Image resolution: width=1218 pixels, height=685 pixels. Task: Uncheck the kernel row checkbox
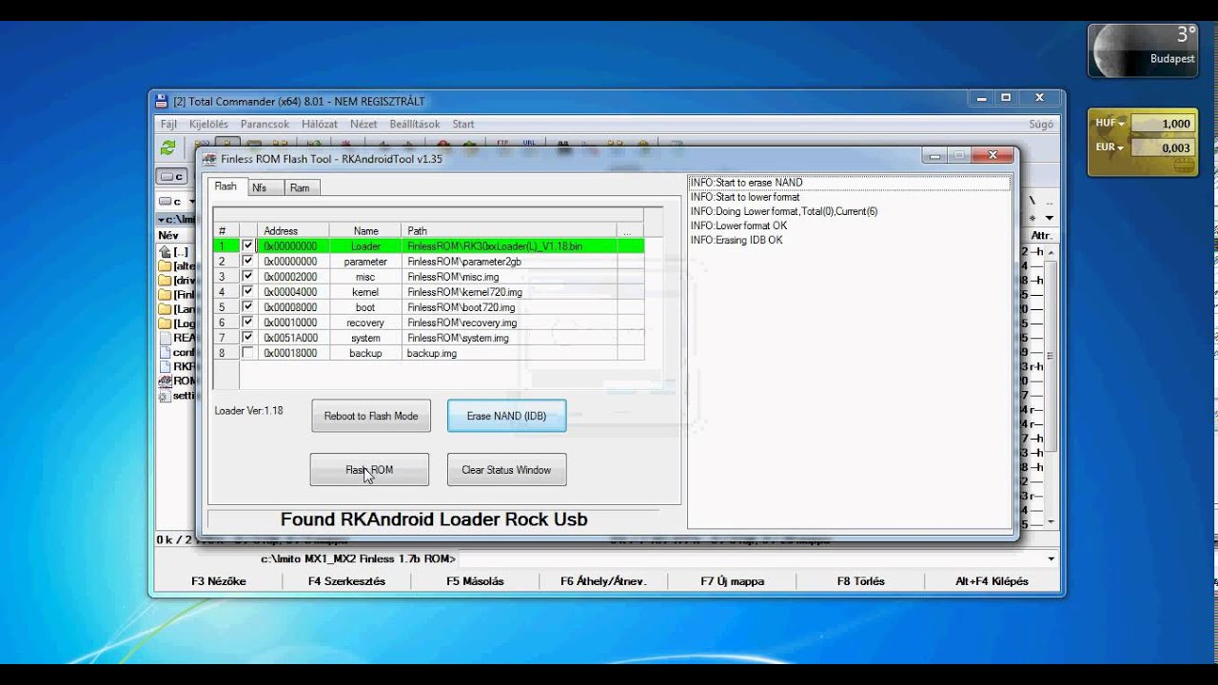coord(248,291)
